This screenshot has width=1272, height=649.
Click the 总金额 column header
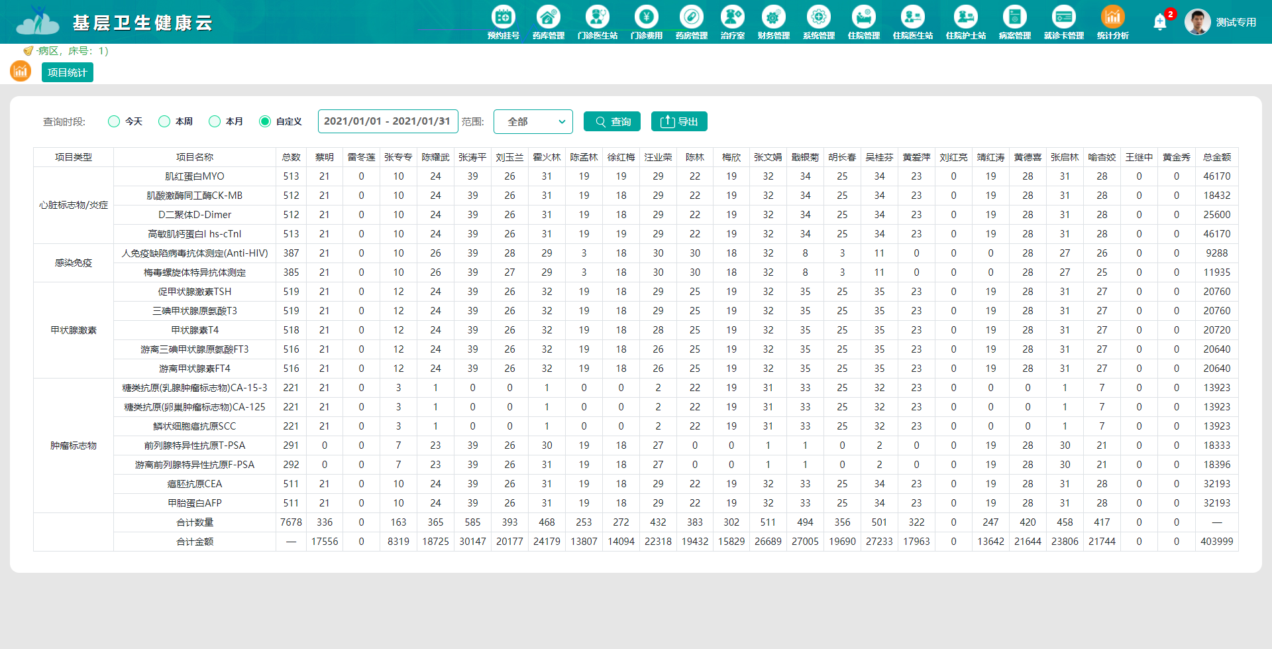tap(1217, 157)
